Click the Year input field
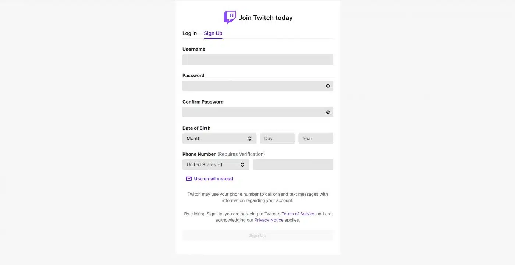Viewport: 515px width, 265px height. 315,138
